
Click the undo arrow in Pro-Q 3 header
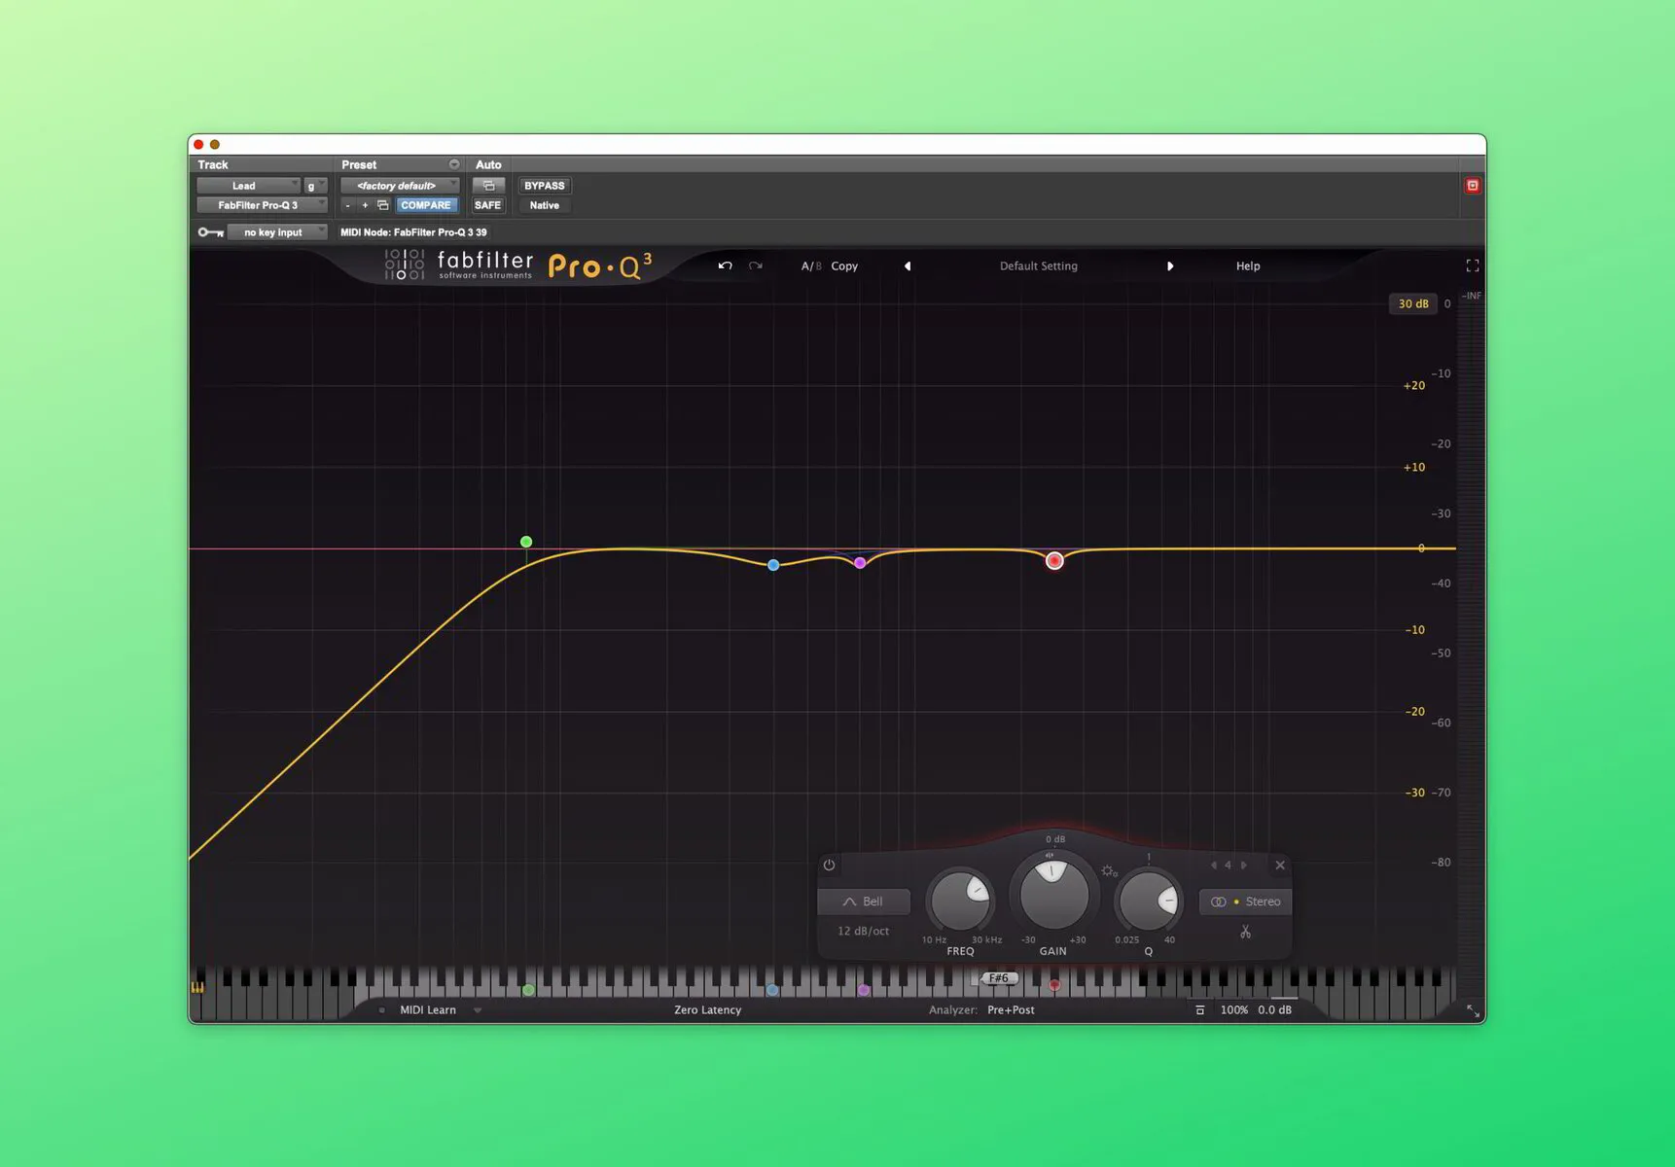coord(725,265)
